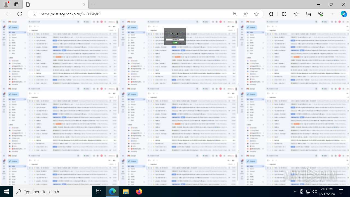The image size is (350, 197).
Task: Show hidden tray icons chevron
Action: tap(295, 192)
